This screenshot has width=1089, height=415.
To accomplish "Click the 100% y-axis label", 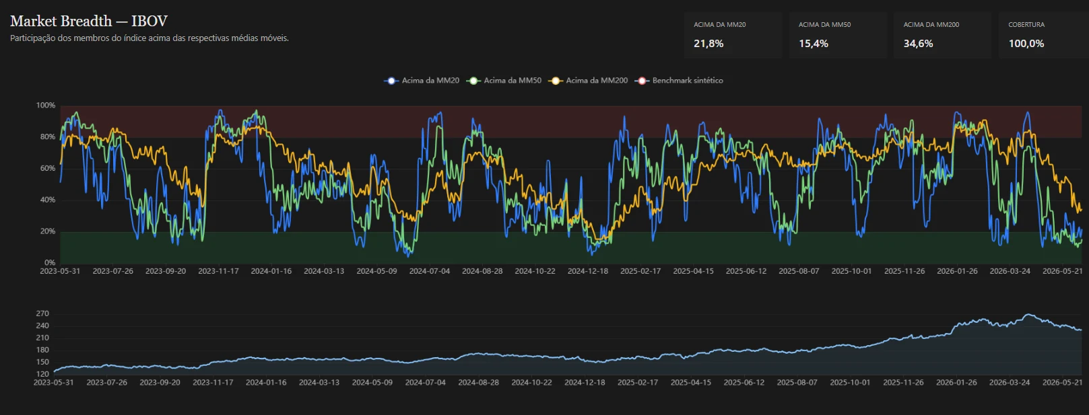I will tap(46, 106).
